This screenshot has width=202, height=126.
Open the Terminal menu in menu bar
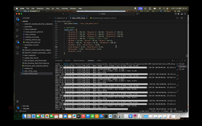64,8
